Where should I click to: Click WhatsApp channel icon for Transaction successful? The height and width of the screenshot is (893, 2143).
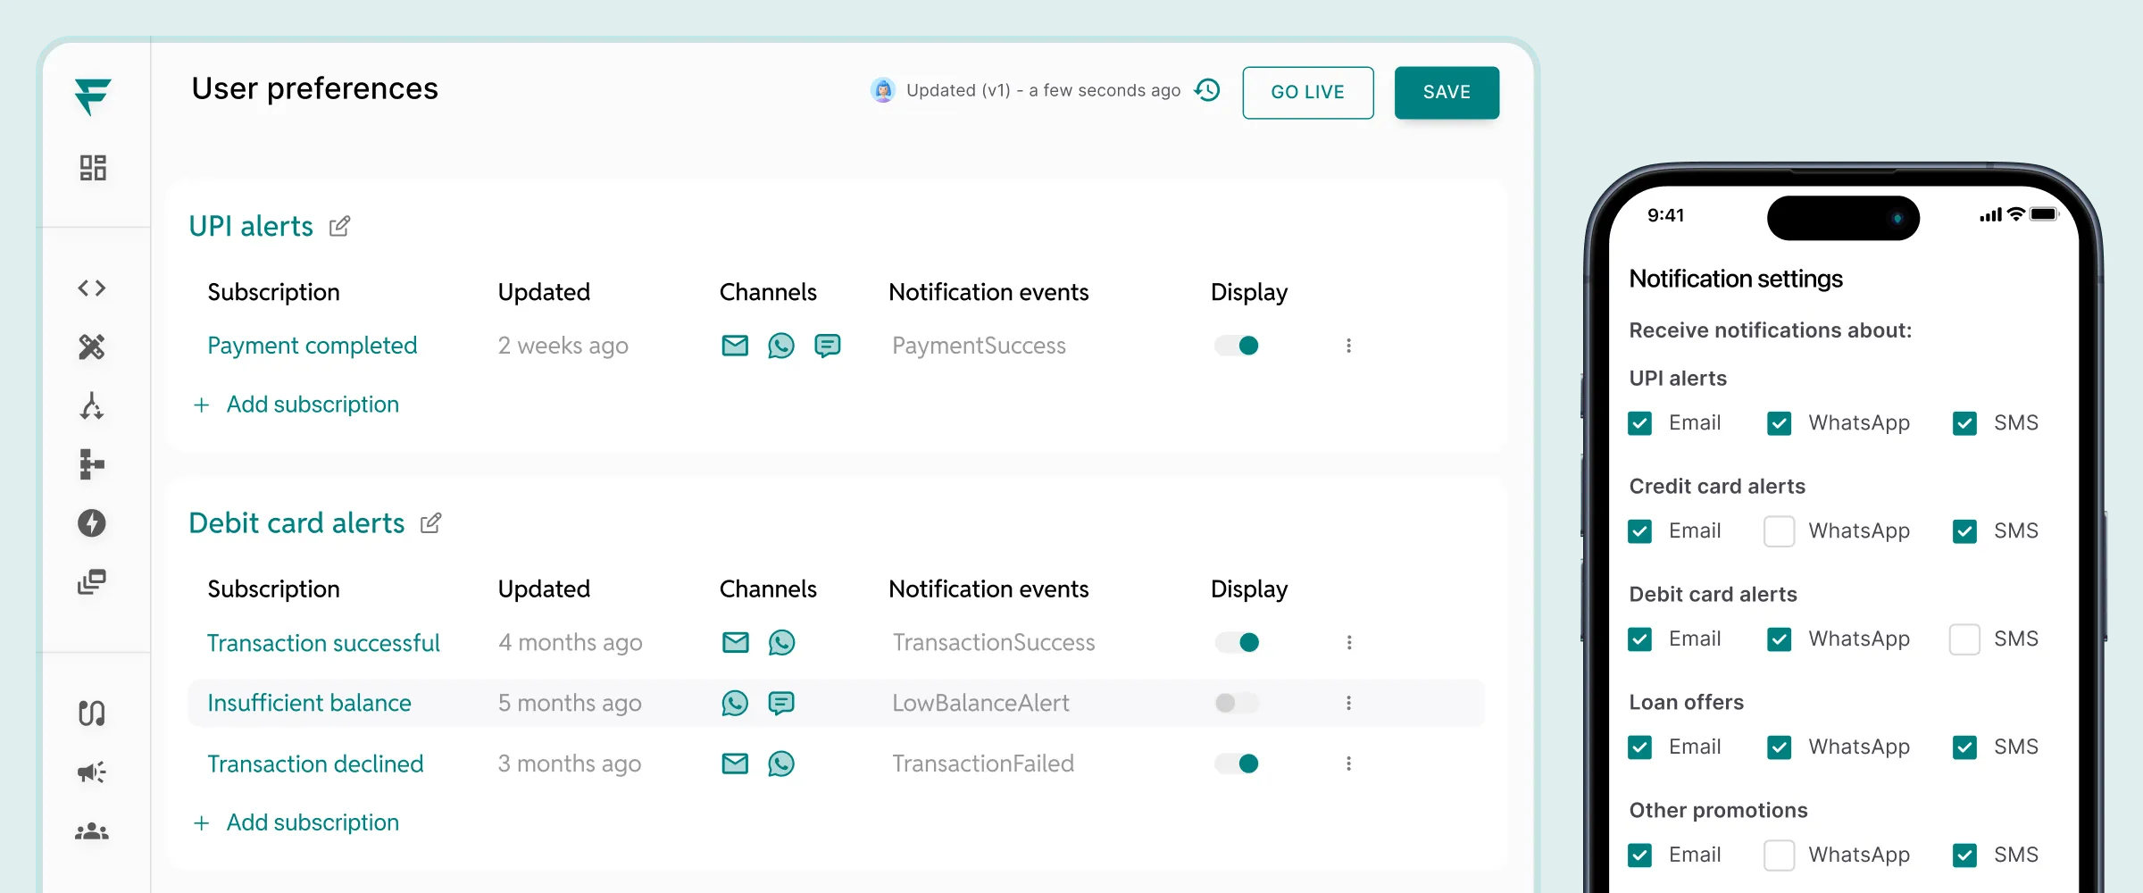point(781,642)
